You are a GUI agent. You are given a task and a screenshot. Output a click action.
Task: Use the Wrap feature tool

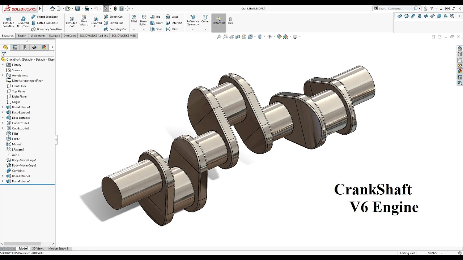pyautogui.click(x=172, y=17)
